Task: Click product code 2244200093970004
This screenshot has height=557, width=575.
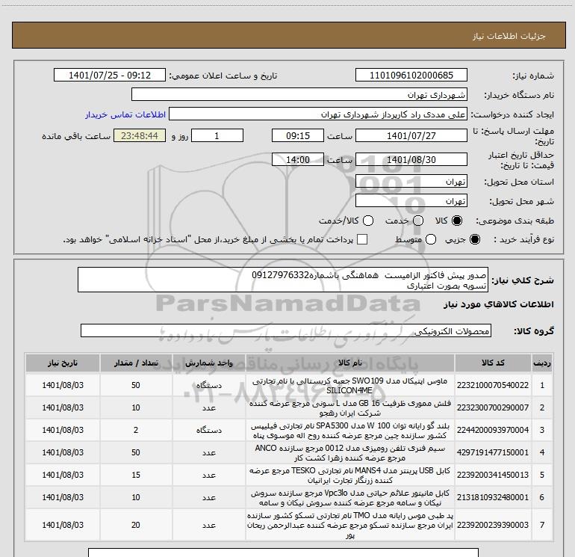Action: [493, 430]
